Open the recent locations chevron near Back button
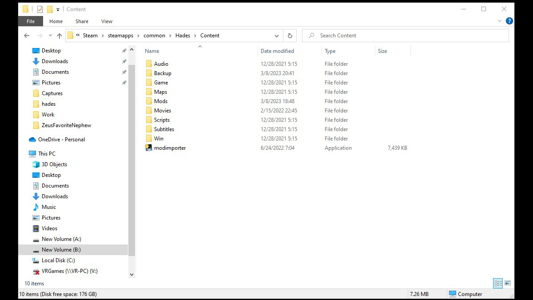This screenshot has height=300, width=533. pos(50,36)
